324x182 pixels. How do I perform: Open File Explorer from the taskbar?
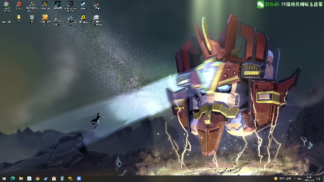(21, 178)
